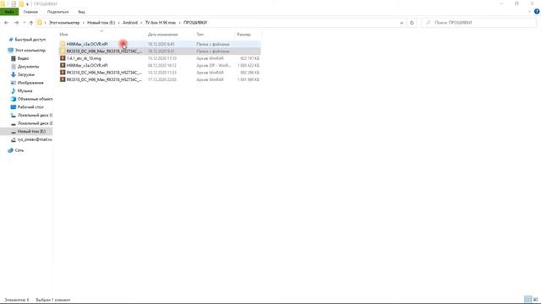Expand the chevron after Новый том (E:) breadcrumb
This screenshot has width=541, height=304.
coord(119,23)
